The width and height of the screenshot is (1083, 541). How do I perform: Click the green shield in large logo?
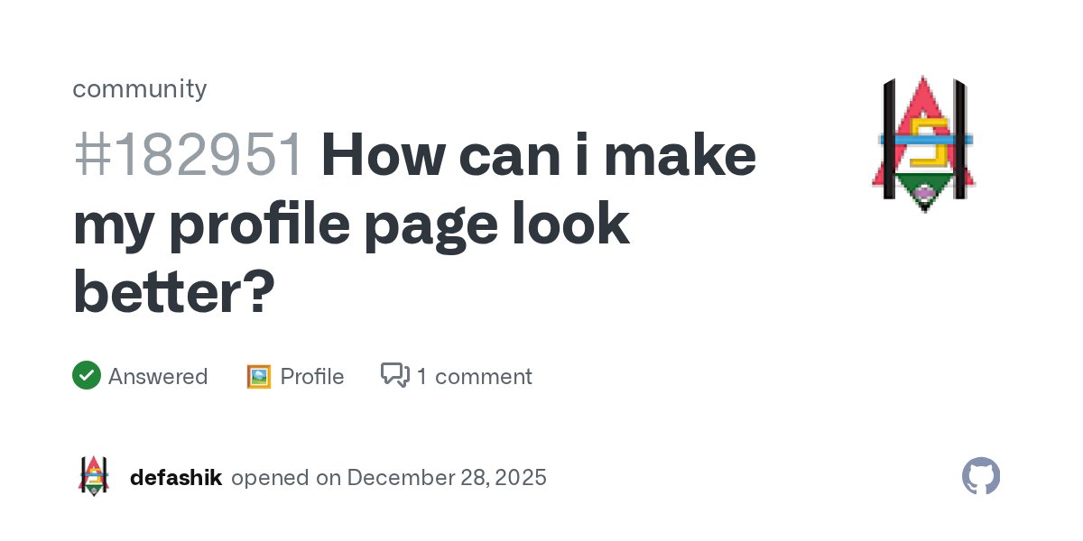click(x=924, y=191)
